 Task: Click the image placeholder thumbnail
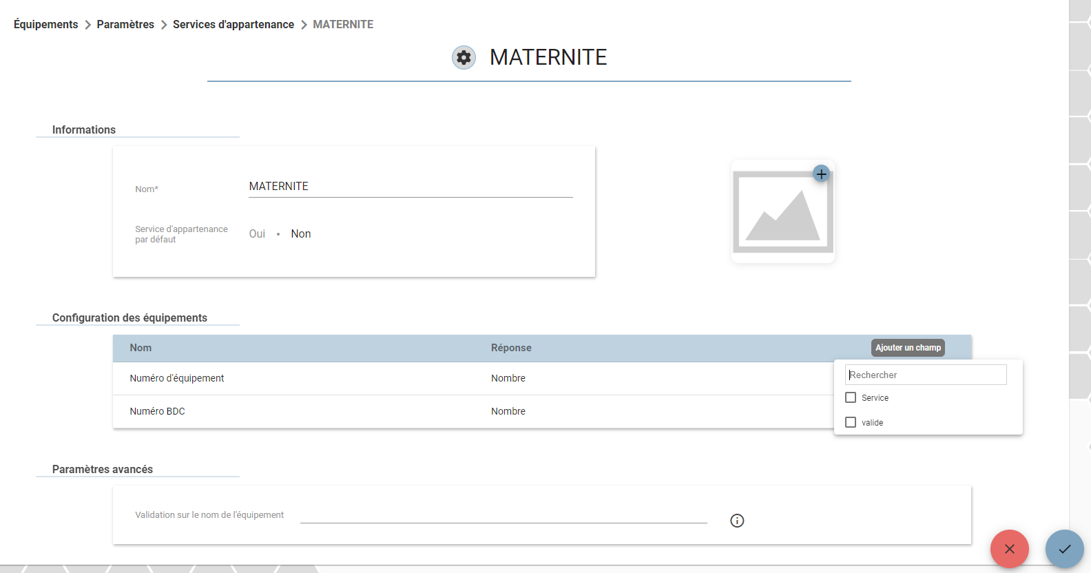click(x=782, y=211)
